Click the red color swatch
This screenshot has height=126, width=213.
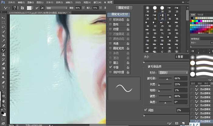click(191, 21)
